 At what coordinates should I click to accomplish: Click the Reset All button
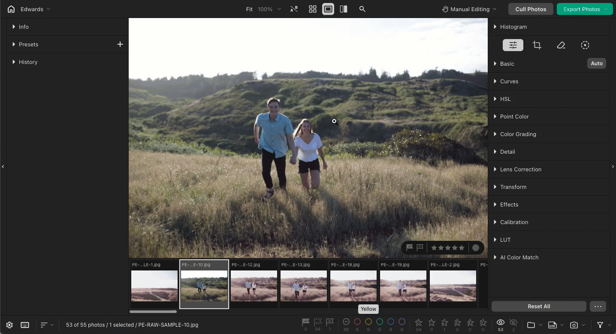[x=539, y=307]
